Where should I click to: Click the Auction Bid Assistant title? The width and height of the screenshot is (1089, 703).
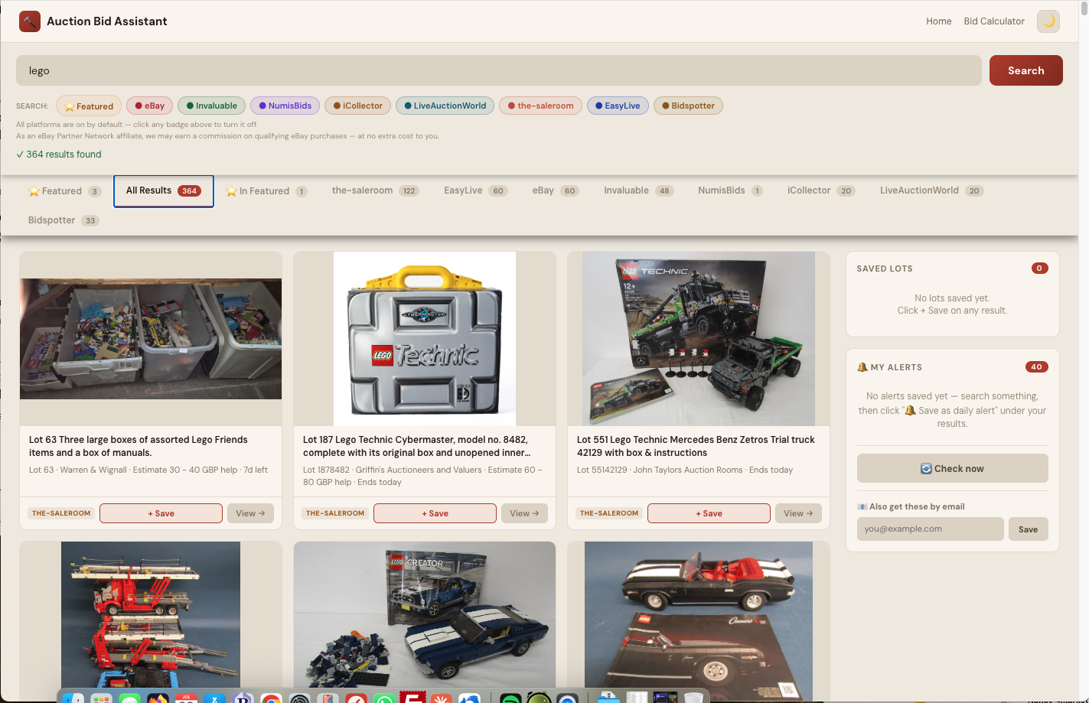(107, 21)
